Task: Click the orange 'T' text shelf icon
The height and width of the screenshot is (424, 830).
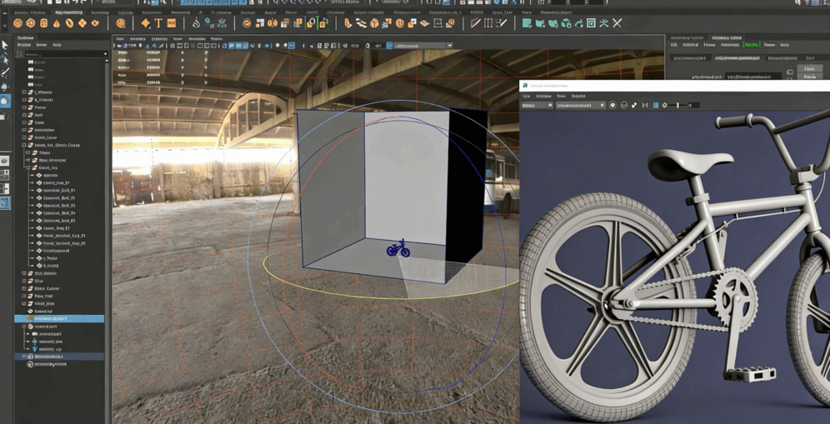Action: [x=158, y=23]
